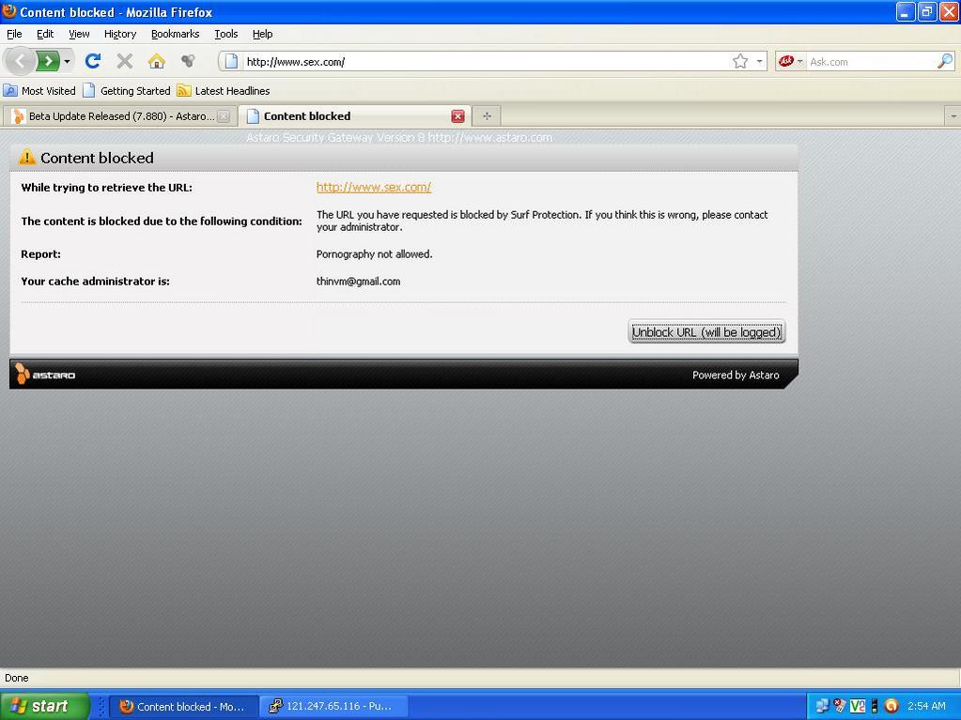Click the Reload page icon
Image resolution: width=961 pixels, height=720 pixels.
point(92,61)
